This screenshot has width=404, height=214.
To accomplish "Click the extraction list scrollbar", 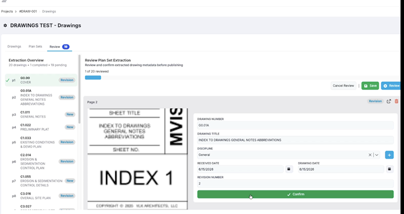I will pos(79,89).
